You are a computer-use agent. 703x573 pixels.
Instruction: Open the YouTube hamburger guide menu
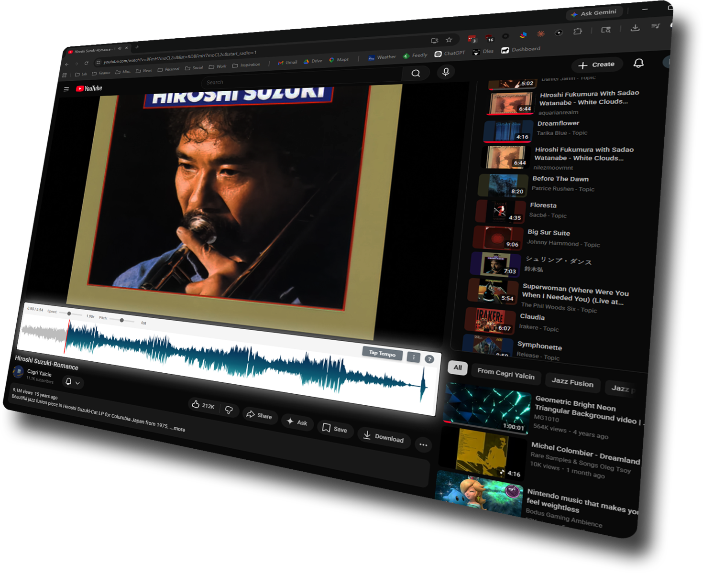click(66, 89)
